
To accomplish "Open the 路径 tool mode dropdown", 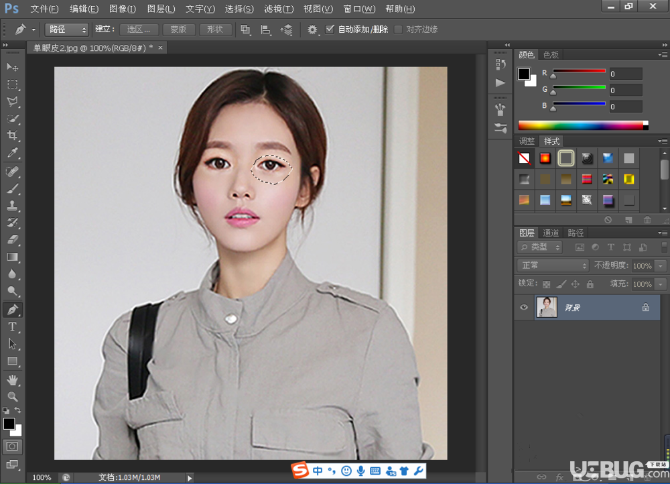I will tap(66, 29).
